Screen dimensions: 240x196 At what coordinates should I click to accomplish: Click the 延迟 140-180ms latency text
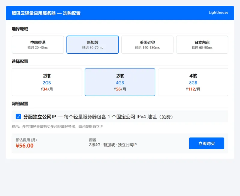pos(147,48)
